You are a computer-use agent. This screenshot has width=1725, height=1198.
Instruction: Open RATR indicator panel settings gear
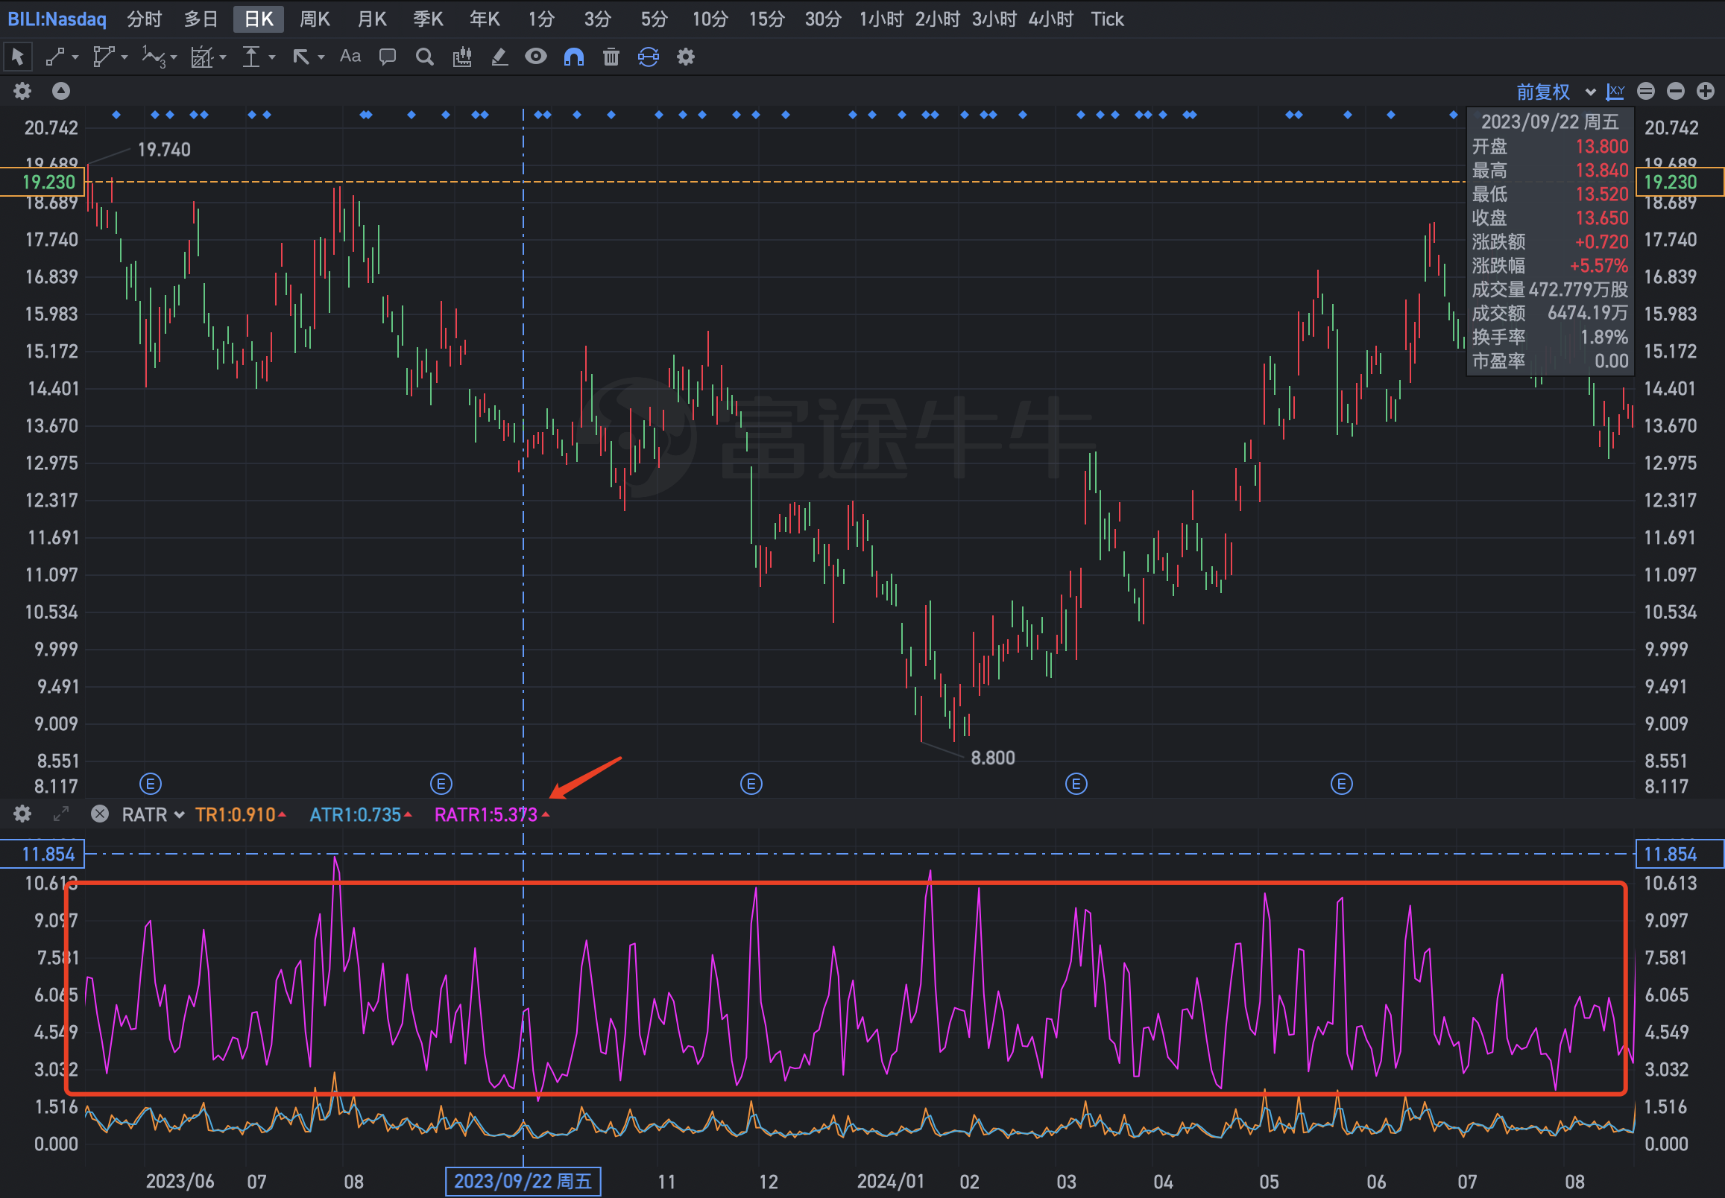(22, 814)
